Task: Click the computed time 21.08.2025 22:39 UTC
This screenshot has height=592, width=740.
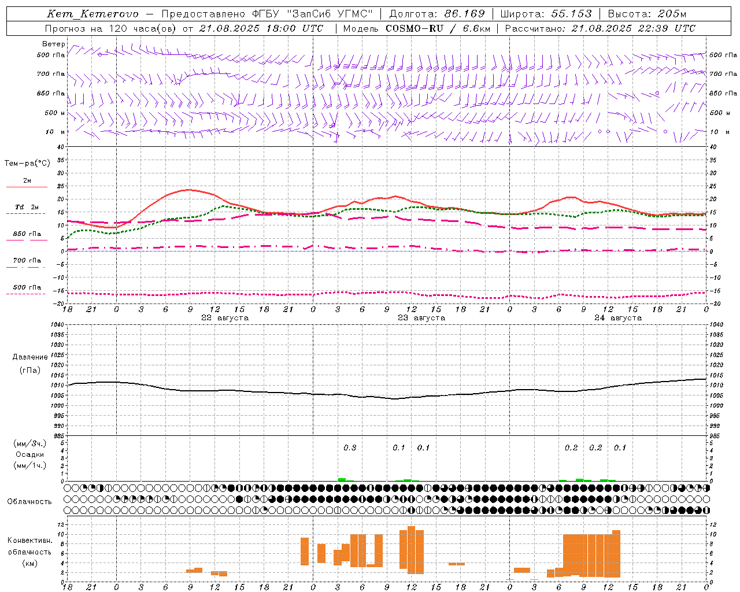Action: pos(634,28)
